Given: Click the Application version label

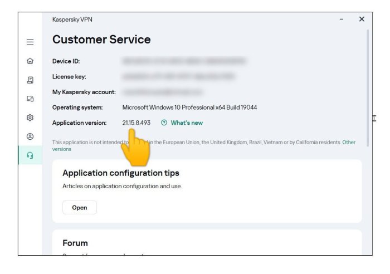Looking at the screenshot, I should coord(79,123).
